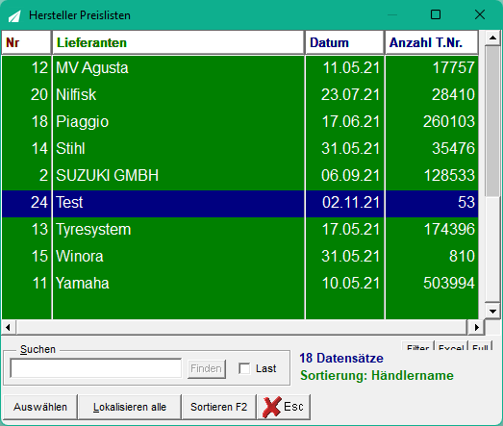Maximize the Hersteller Preislisten window
The height and width of the screenshot is (426, 503).
(436, 14)
